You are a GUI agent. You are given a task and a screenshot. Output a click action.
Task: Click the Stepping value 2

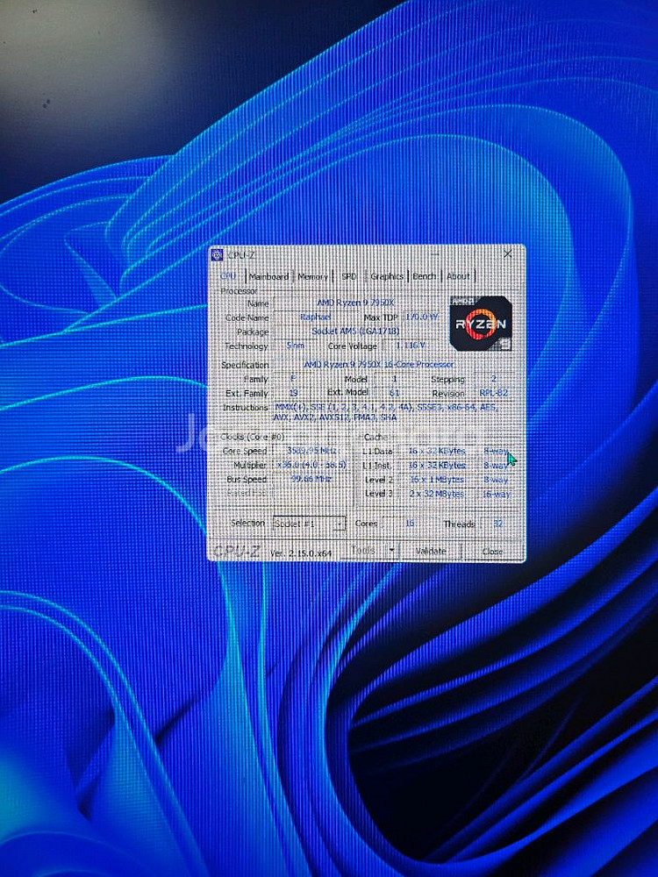493,379
